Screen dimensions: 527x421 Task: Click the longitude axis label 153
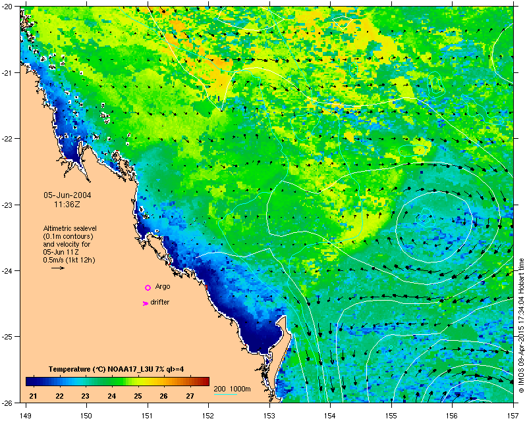point(269,416)
